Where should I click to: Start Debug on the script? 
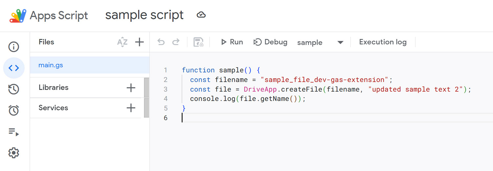pos(270,42)
